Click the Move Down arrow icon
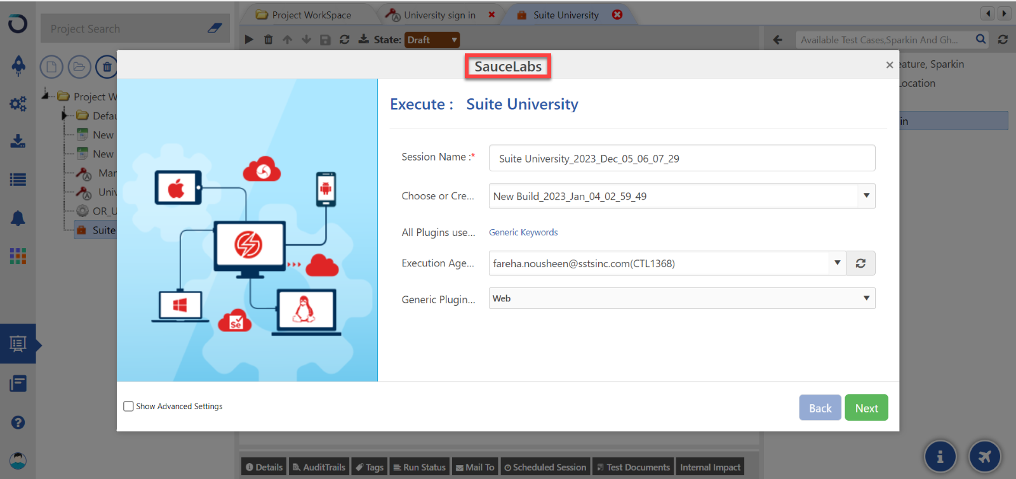 point(306,39)
